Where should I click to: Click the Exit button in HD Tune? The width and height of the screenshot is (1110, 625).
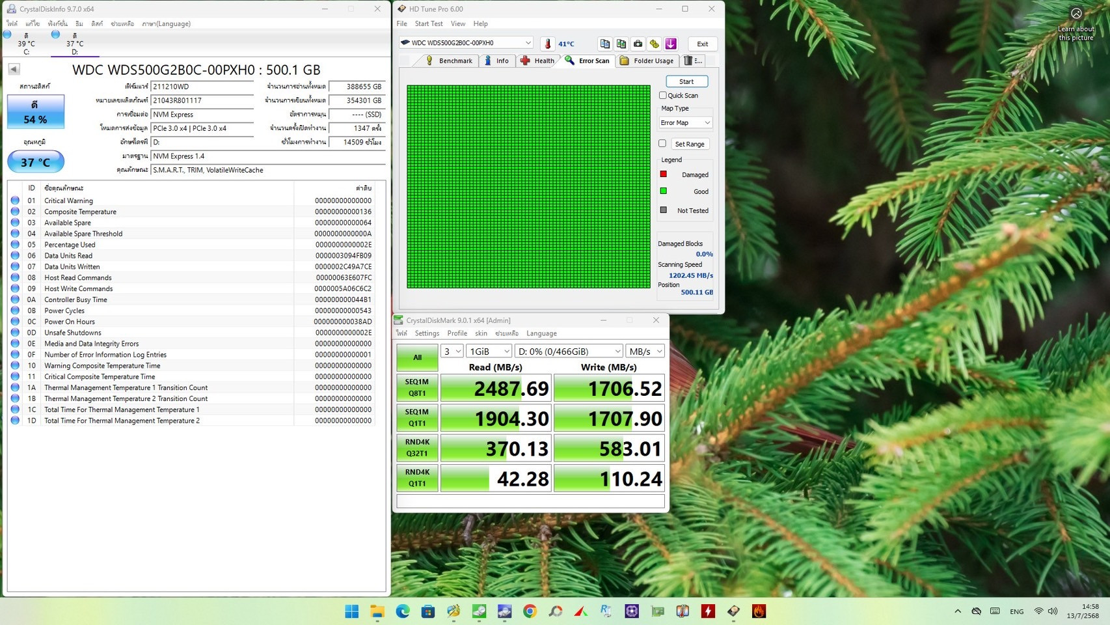703,44
